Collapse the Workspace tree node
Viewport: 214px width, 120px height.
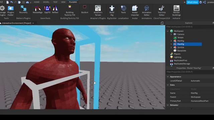tap(168, 31)
